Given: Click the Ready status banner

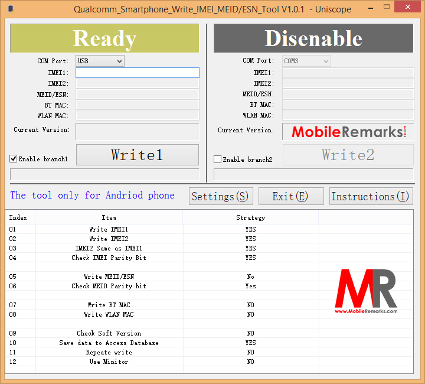Looking at the screenshot, I should (x=104, y=38).
